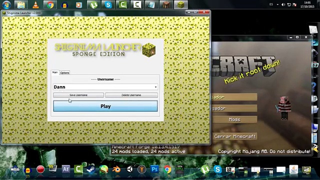Open the Action Center flag tray icon
The width and height of the screenshot is (320, 180).
[294, 4]
